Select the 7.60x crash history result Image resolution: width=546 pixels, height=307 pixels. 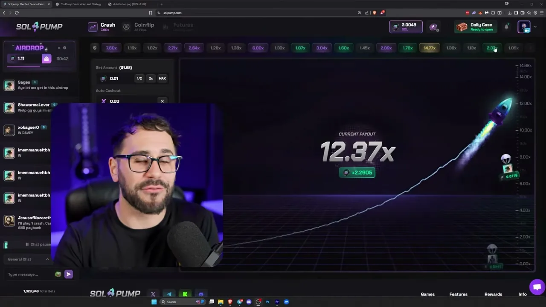pos(111,48)
